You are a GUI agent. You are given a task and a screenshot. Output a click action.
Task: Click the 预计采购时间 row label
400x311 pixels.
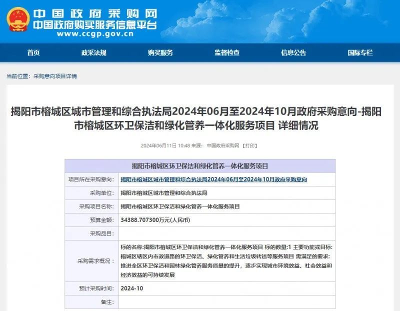pyautogui.click(x=96, y=288)
